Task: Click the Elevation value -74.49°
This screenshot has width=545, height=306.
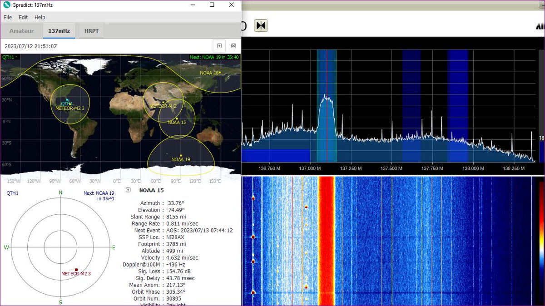Action: coord(175,210)
